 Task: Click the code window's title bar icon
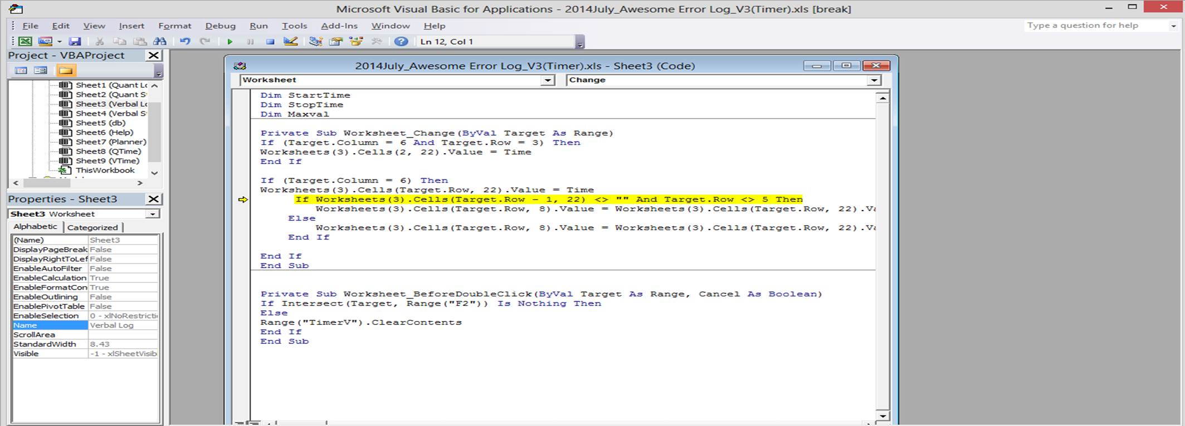240,66
